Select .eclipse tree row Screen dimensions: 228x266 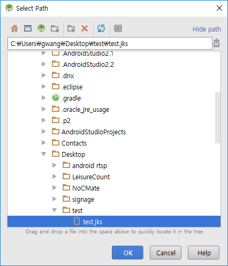coord(114,87)
